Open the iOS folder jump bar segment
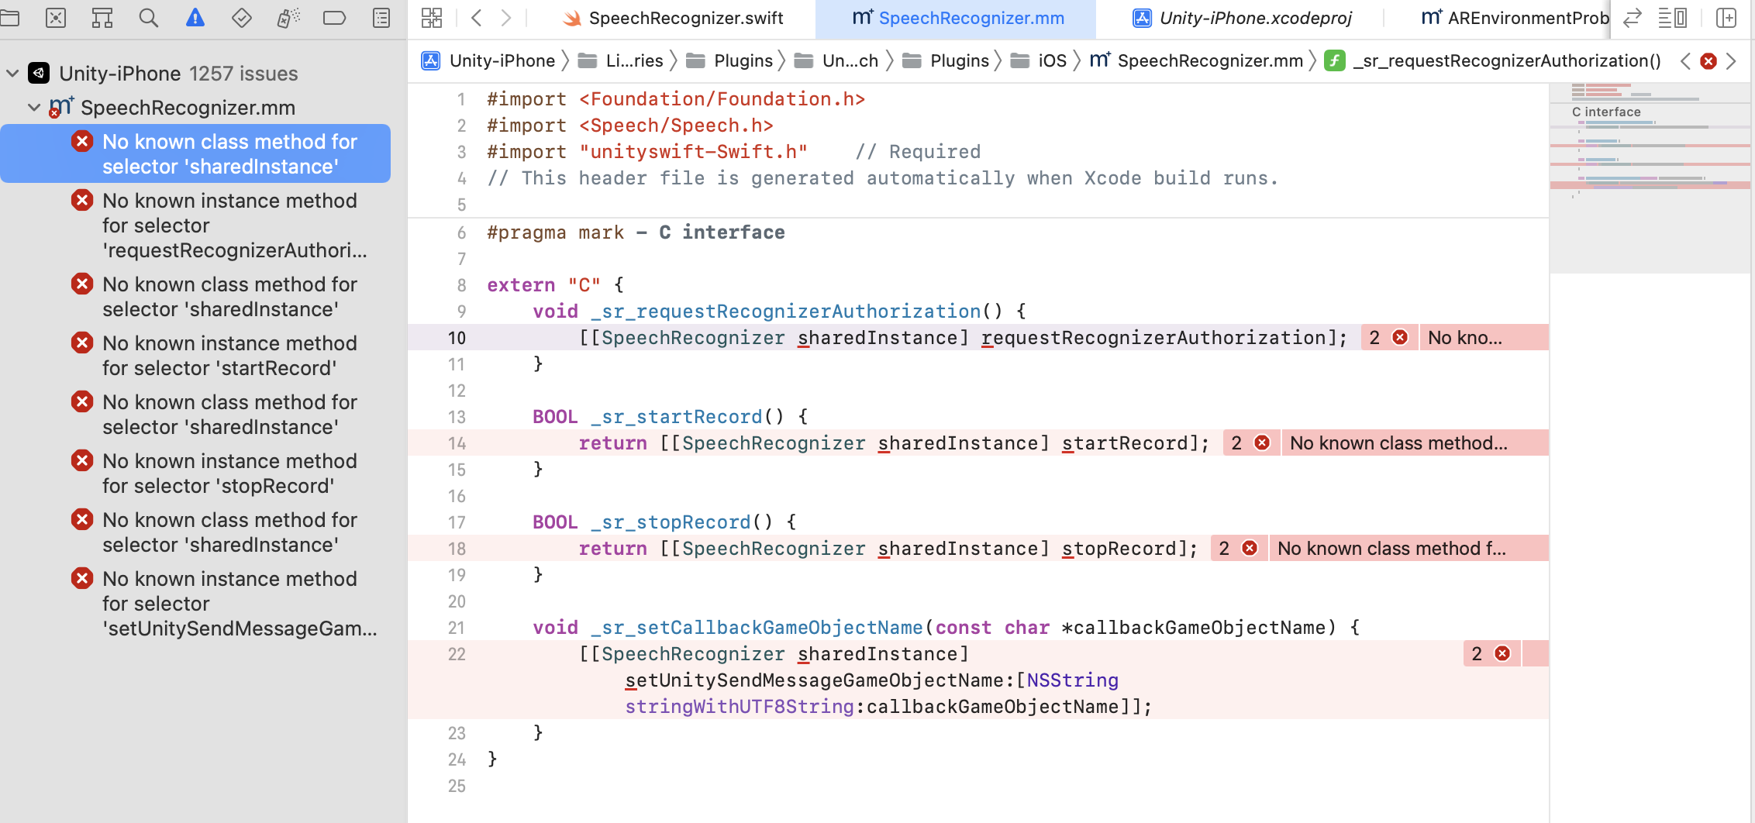1755x823 pixels. [x=1040, y=61]
